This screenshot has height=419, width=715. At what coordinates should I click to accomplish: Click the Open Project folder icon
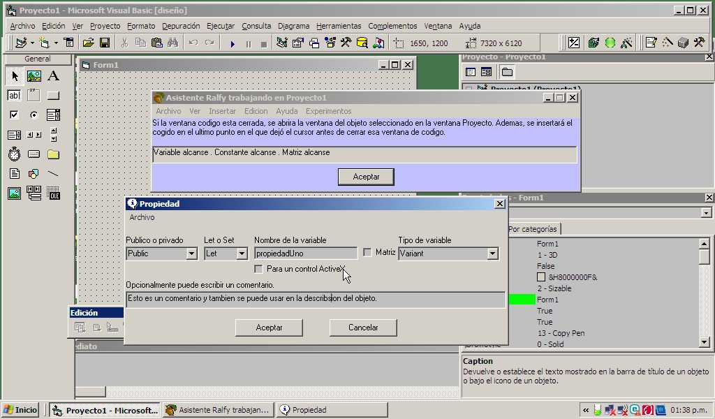click(88, 43)
